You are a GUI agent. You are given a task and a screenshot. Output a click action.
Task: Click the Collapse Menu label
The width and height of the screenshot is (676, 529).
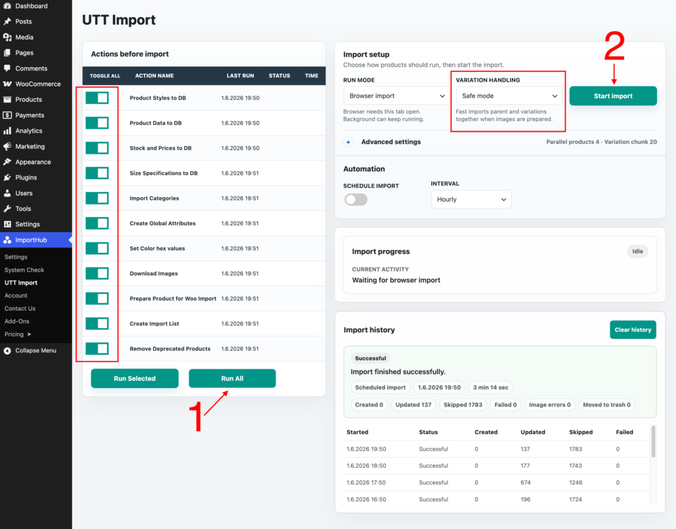36,351
